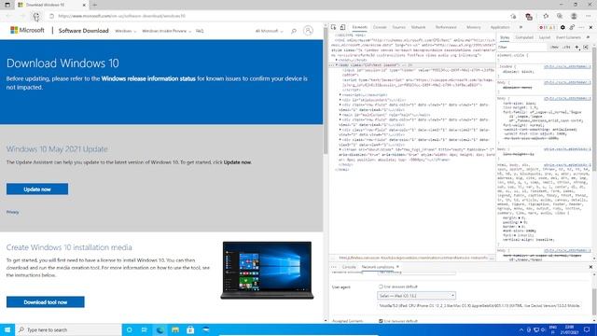
Task: Open Microsoft Store from the taskbar
Action: (x=190, y=329)
